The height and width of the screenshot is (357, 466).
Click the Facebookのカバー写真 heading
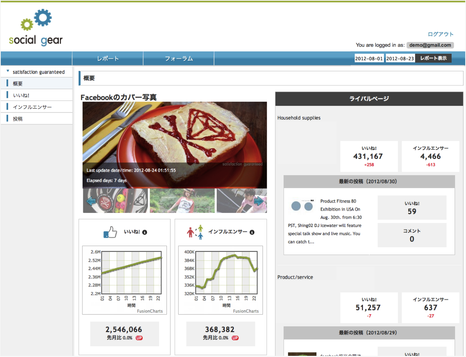119,97
